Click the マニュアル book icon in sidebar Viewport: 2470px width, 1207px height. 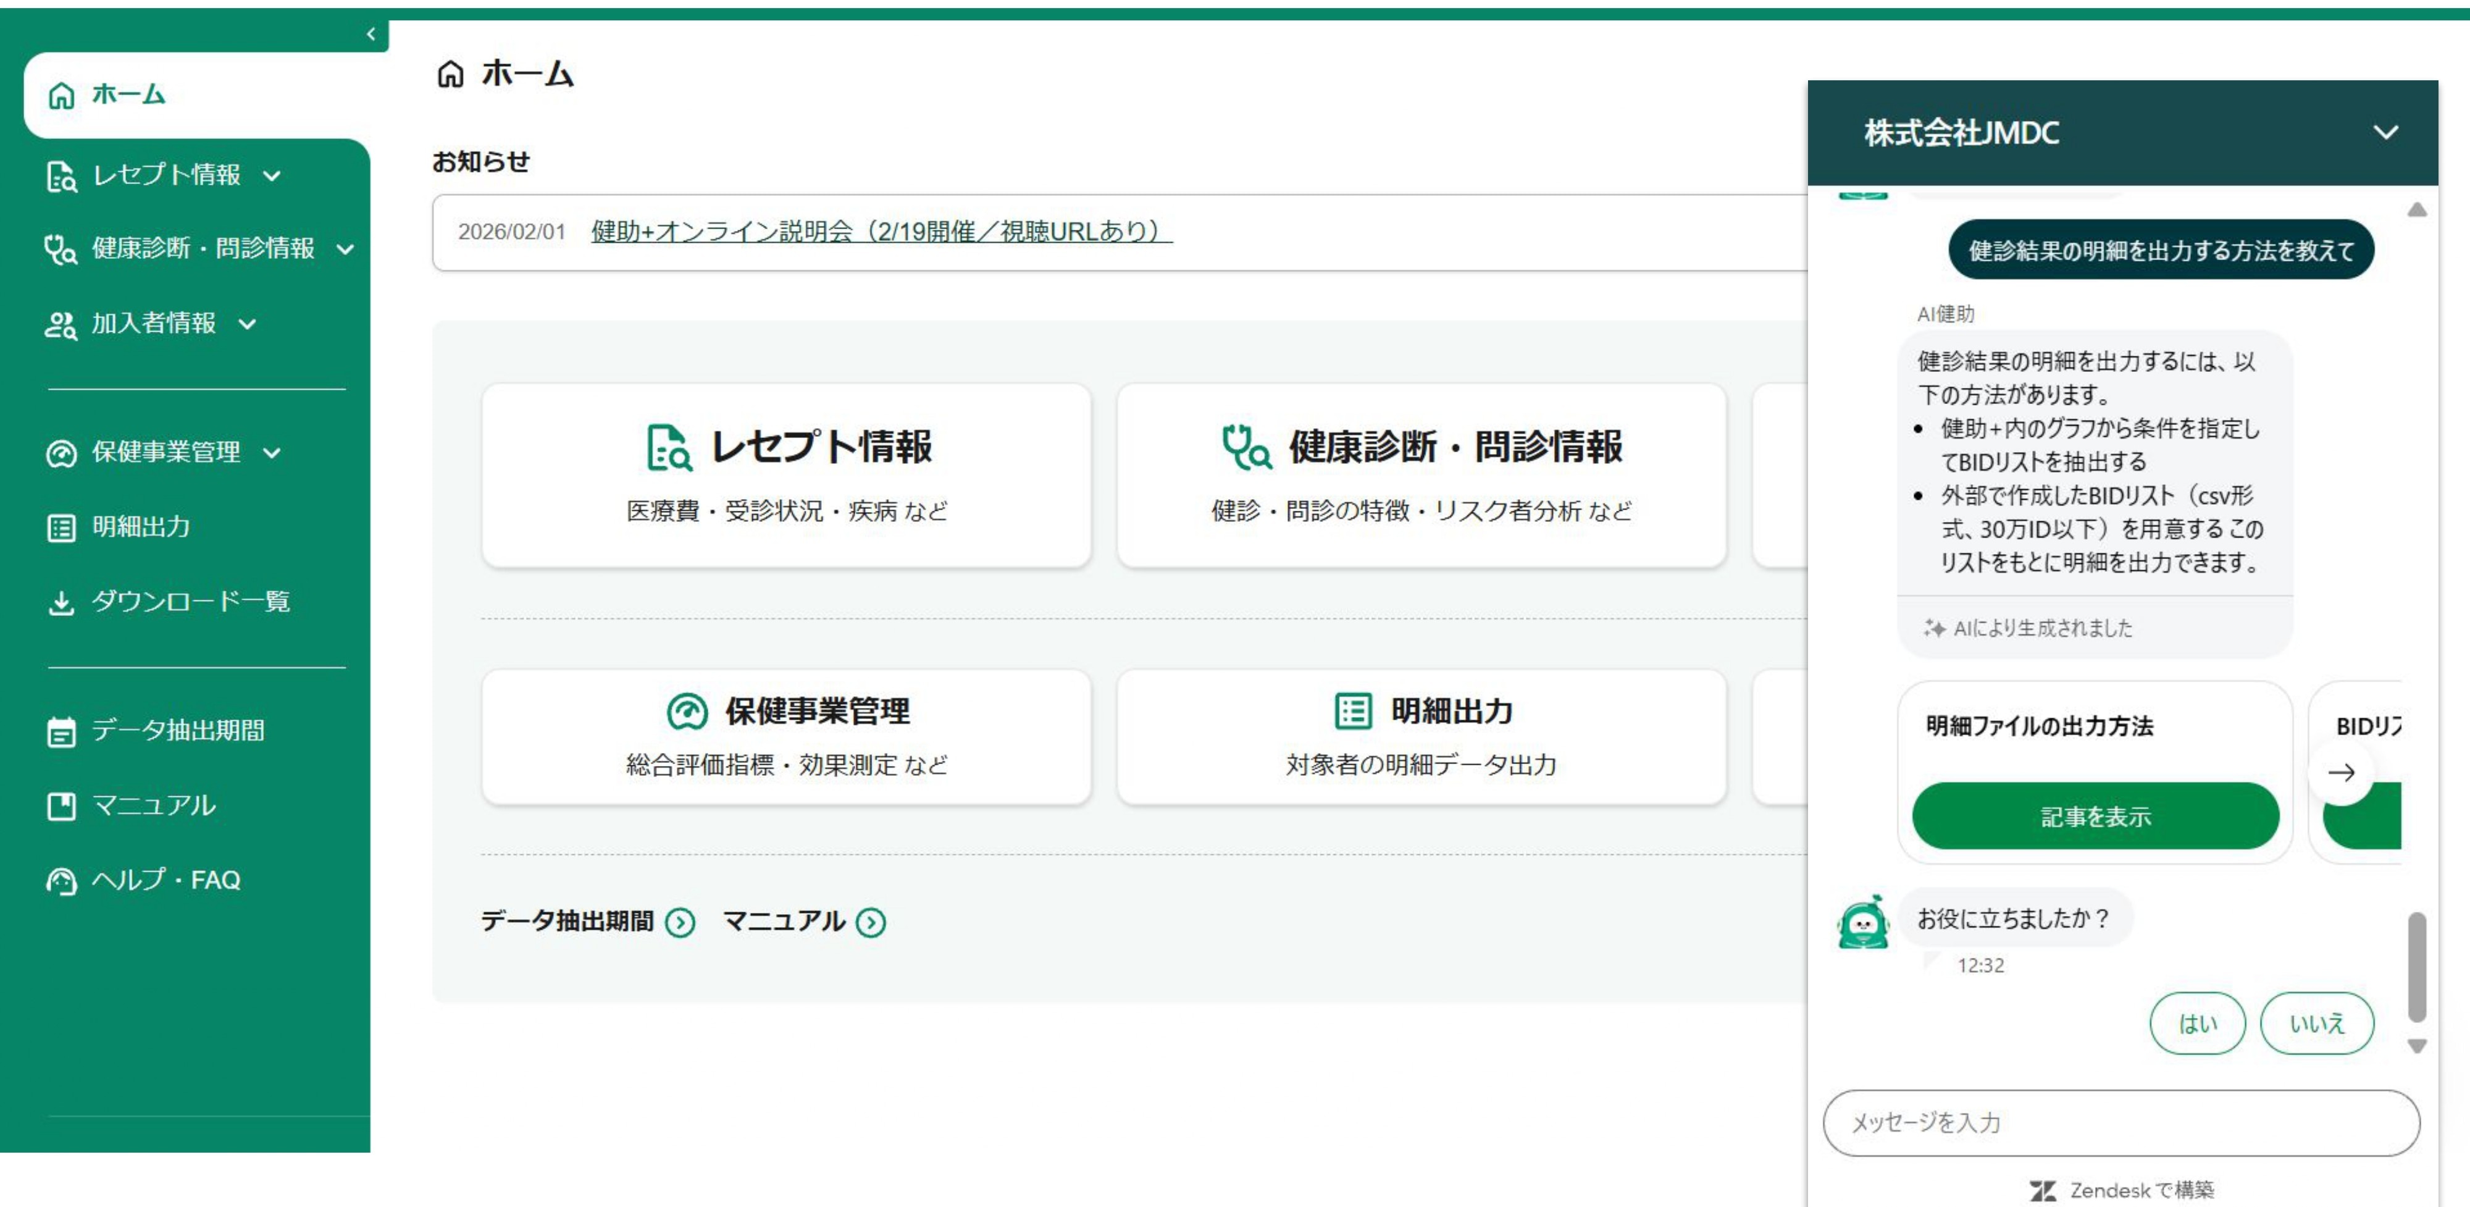pyautogui.click(x=61, y=806)
